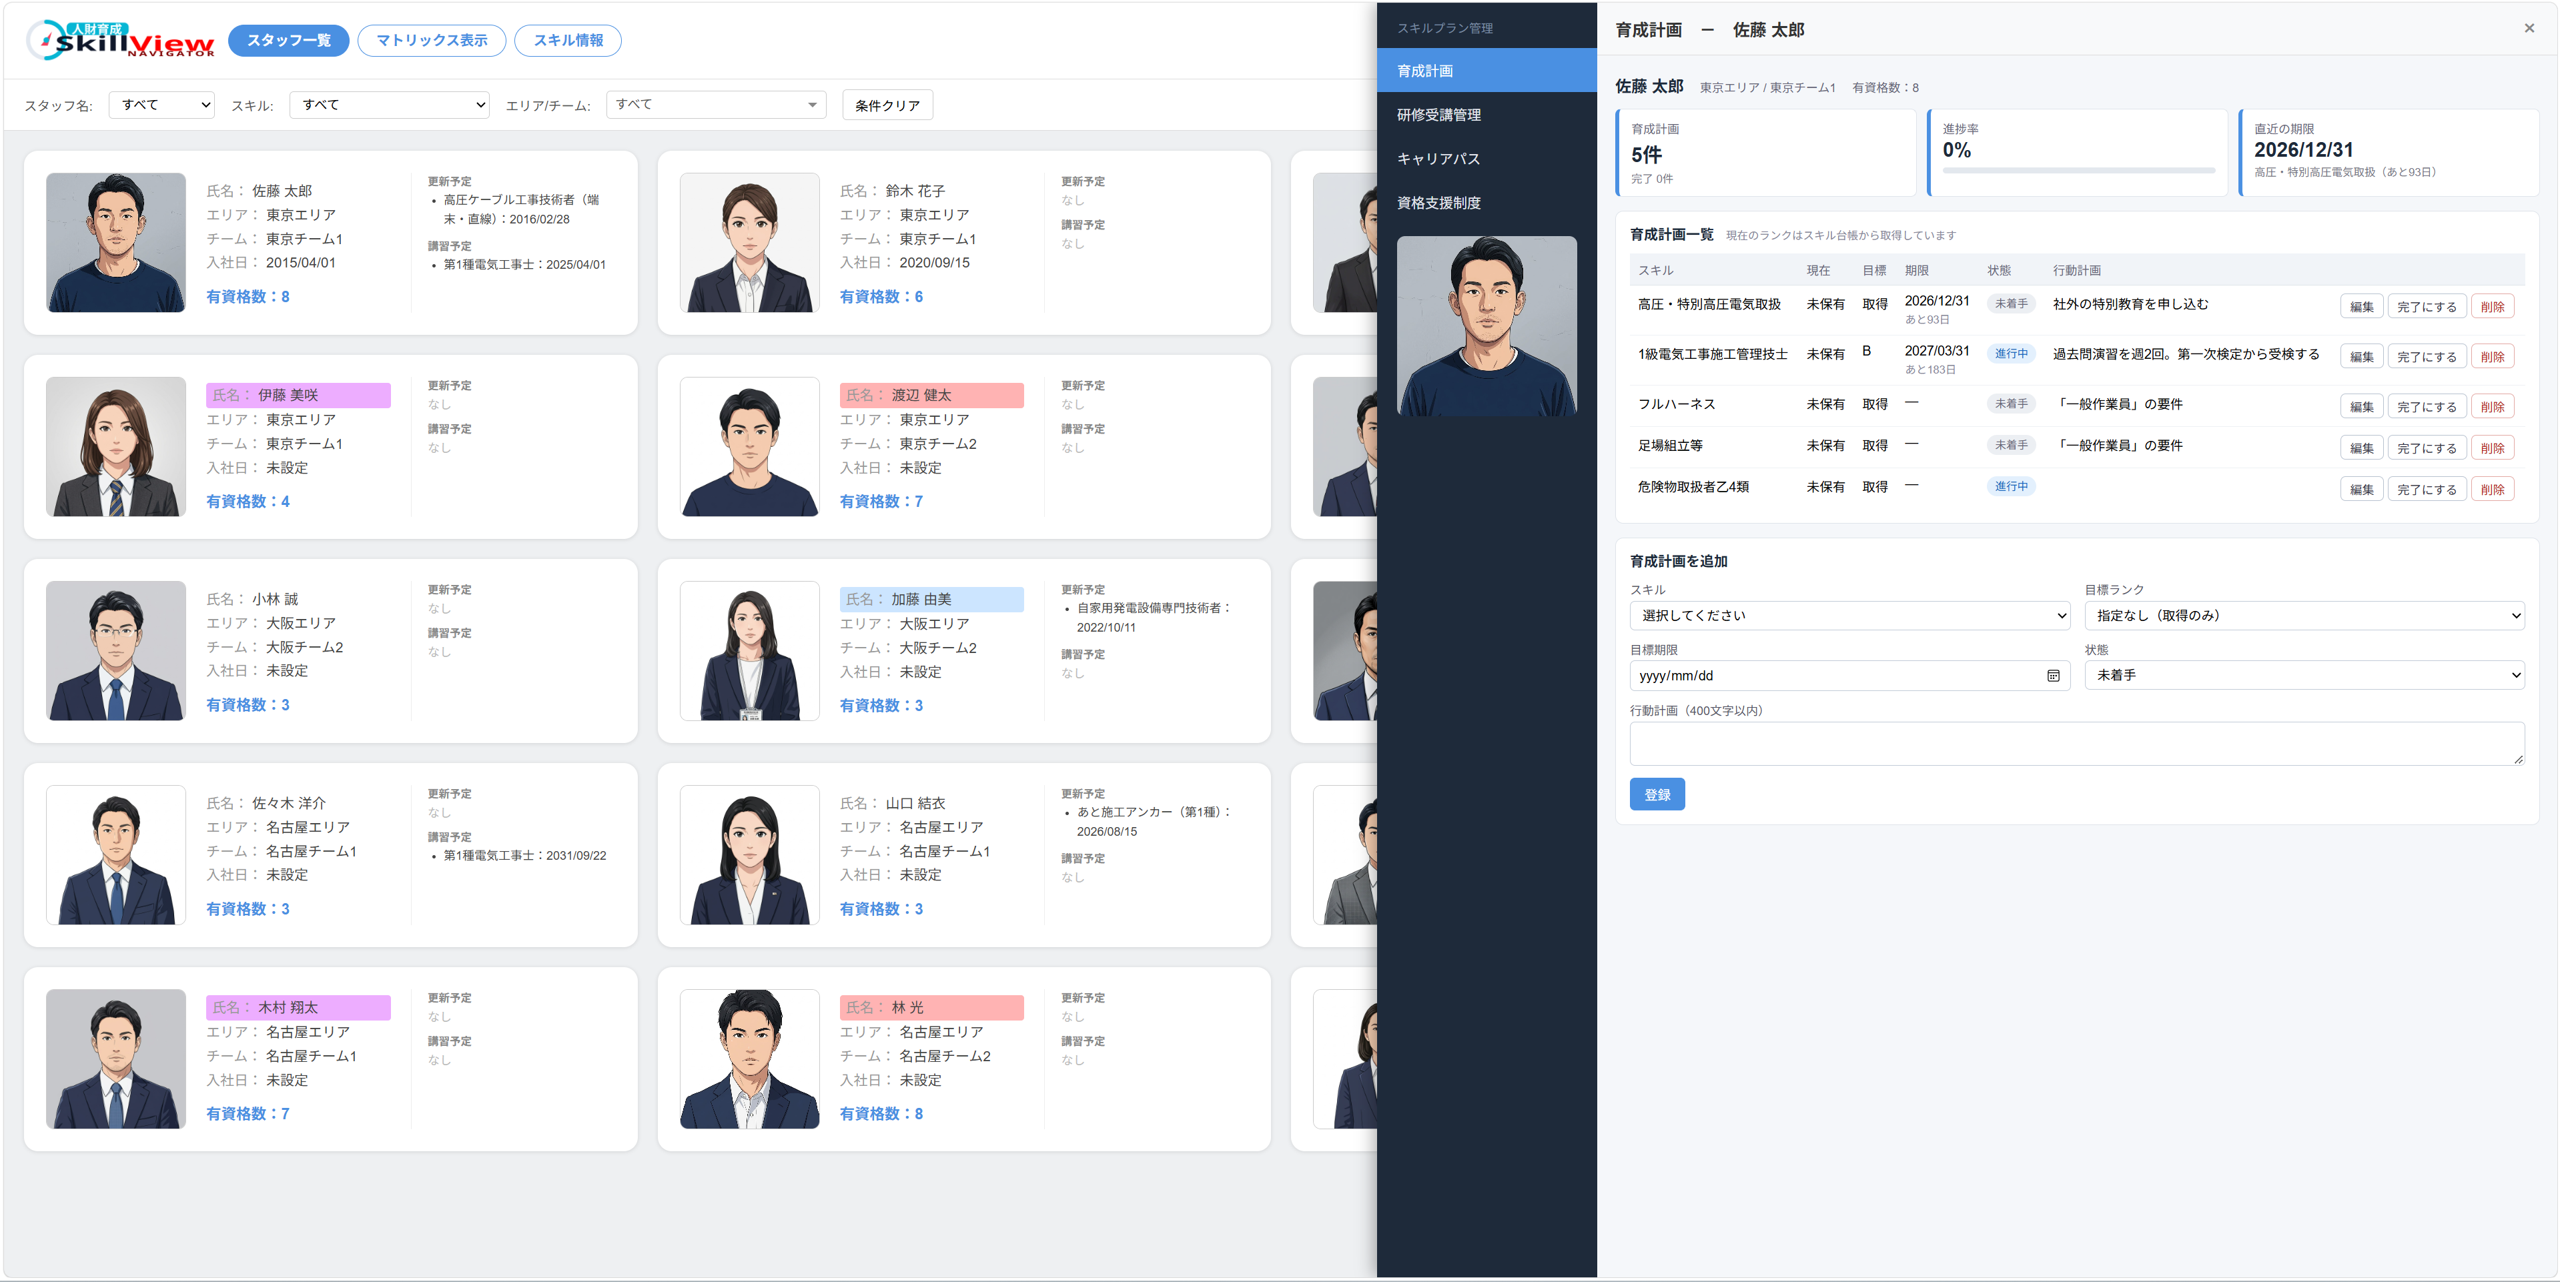Close the 育成計画 panel with X
Screen dimensions: 2560x1282
2529,28
